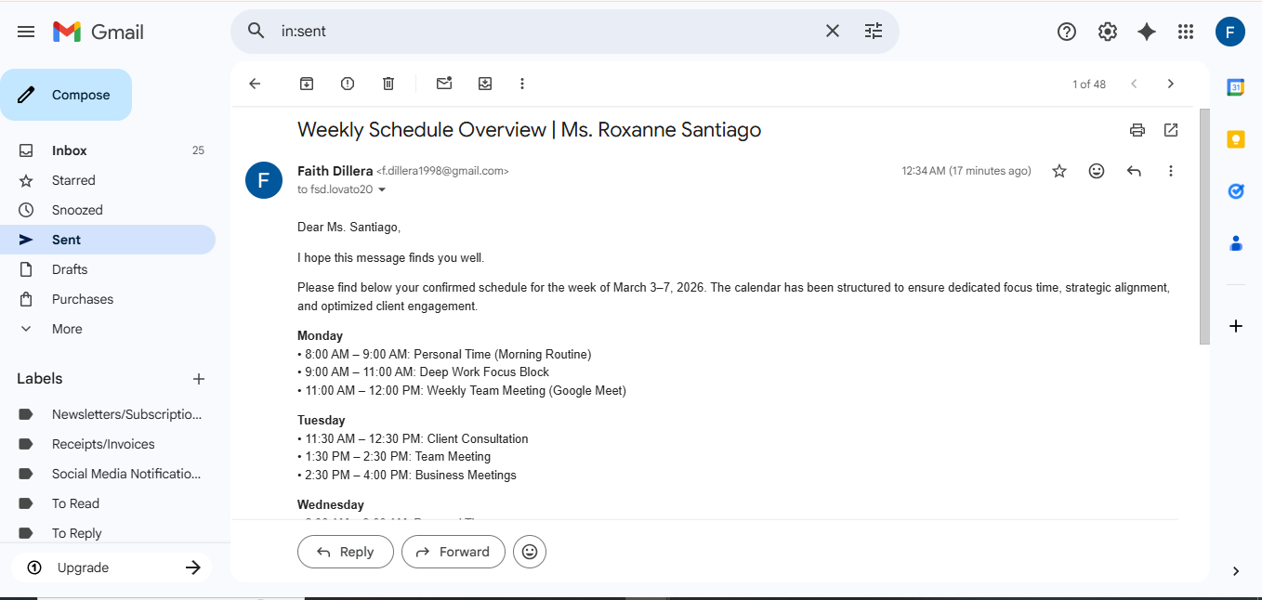Open Google Calendar side panel
Screen dimensions: 1262x600
(x=1236, y=87)
